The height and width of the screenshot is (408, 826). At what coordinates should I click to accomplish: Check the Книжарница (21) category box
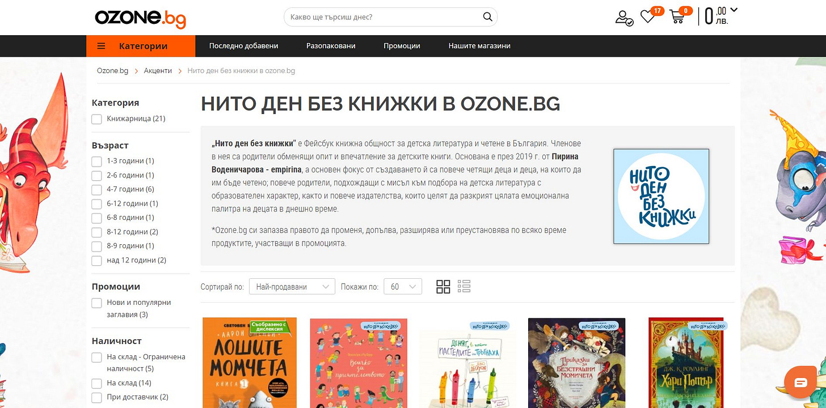tap(96, 119)
